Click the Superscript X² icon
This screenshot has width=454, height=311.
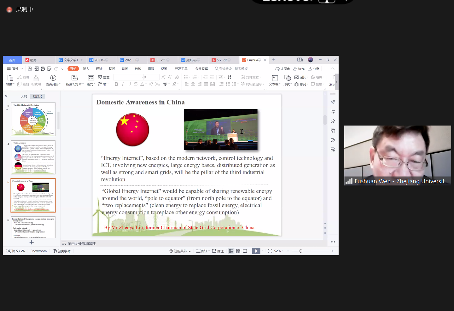pos(151,84)
